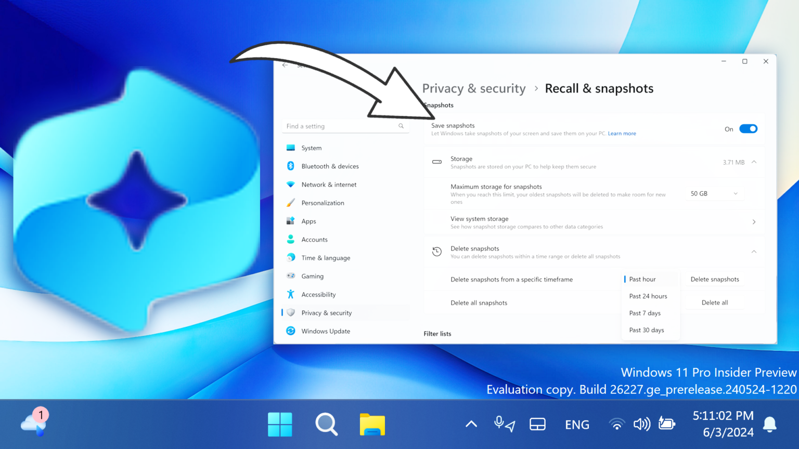Click the Accounts label in sidebar
The width and height of the screenshot is (799, 449).
pyautogui.click(x=314, y=240)
